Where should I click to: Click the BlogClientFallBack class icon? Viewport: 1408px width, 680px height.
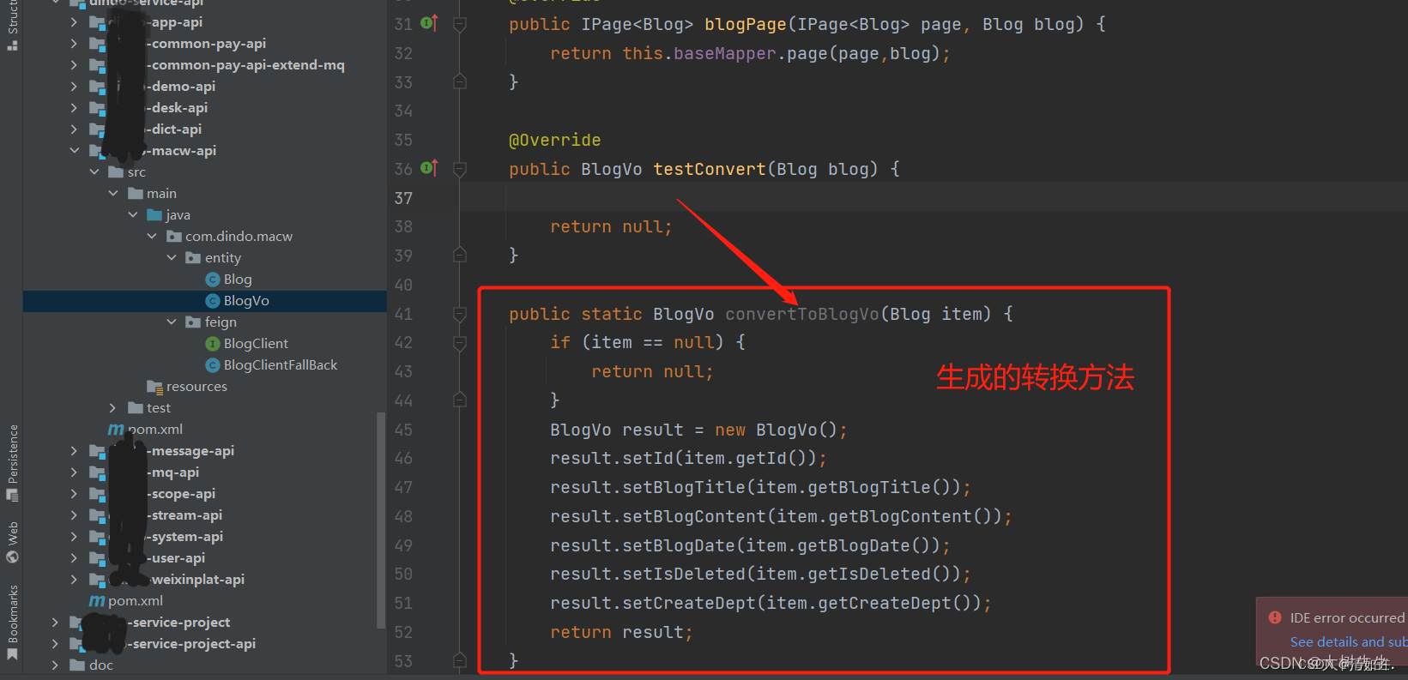213,365
